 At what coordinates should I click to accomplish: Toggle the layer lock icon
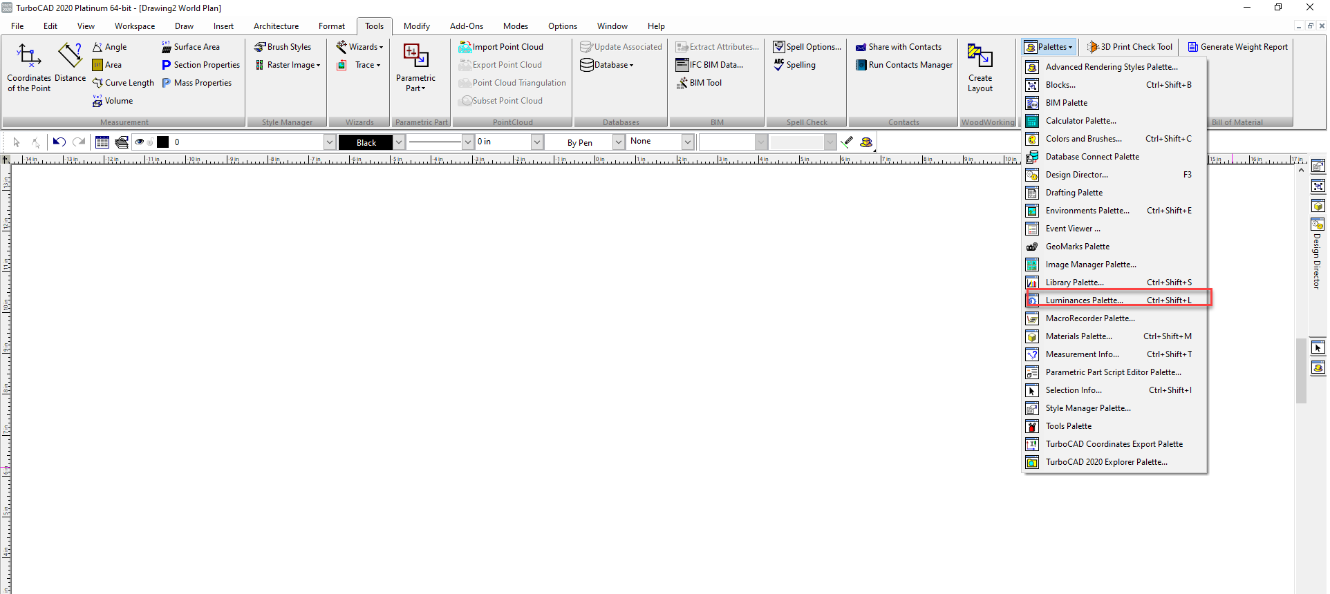[150, 142]
